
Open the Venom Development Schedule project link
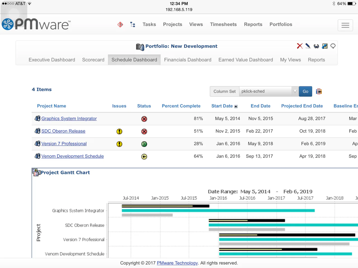(72, 156)
